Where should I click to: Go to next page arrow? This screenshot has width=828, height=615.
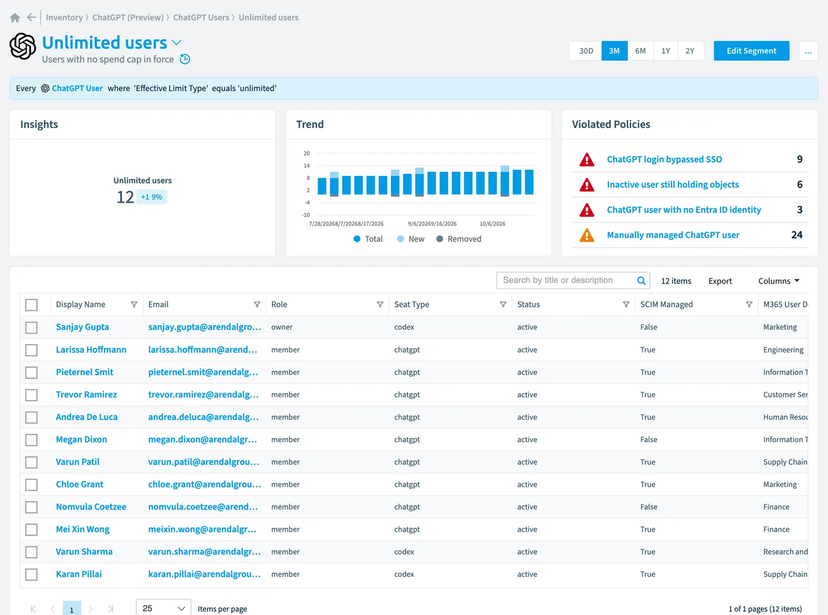(91, 609)
